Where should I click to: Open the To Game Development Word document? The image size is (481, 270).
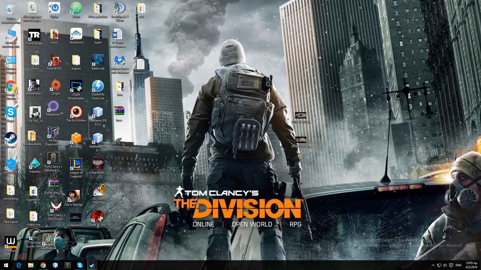[x=118, y=38]
